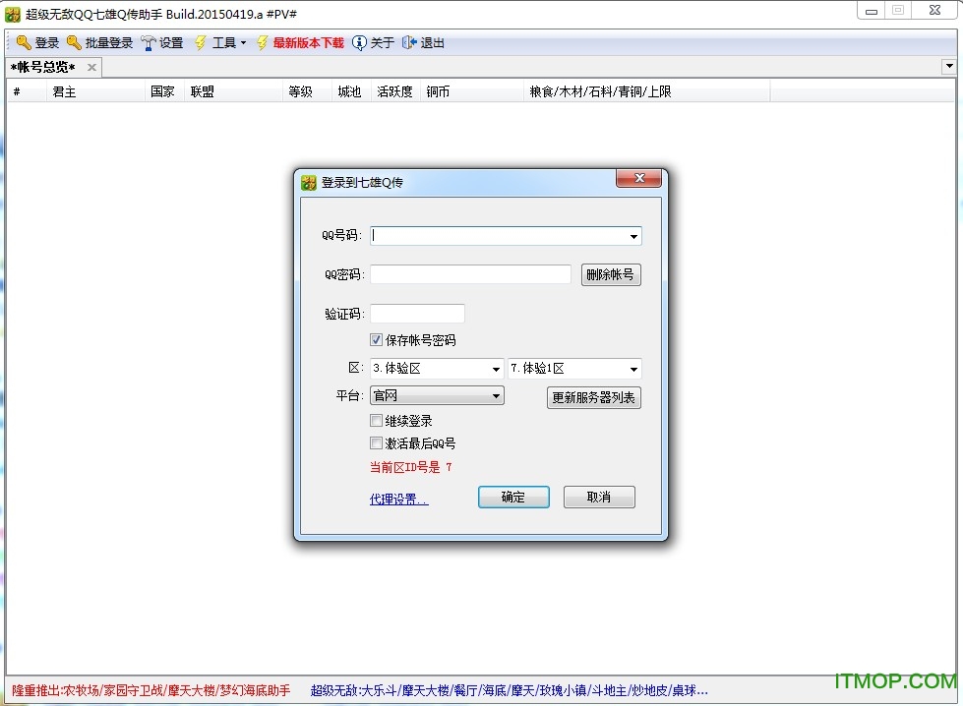Viewport: 963px width, 706px height.
Task: Sort by the 城池 column header
Action: pos(351,91)
